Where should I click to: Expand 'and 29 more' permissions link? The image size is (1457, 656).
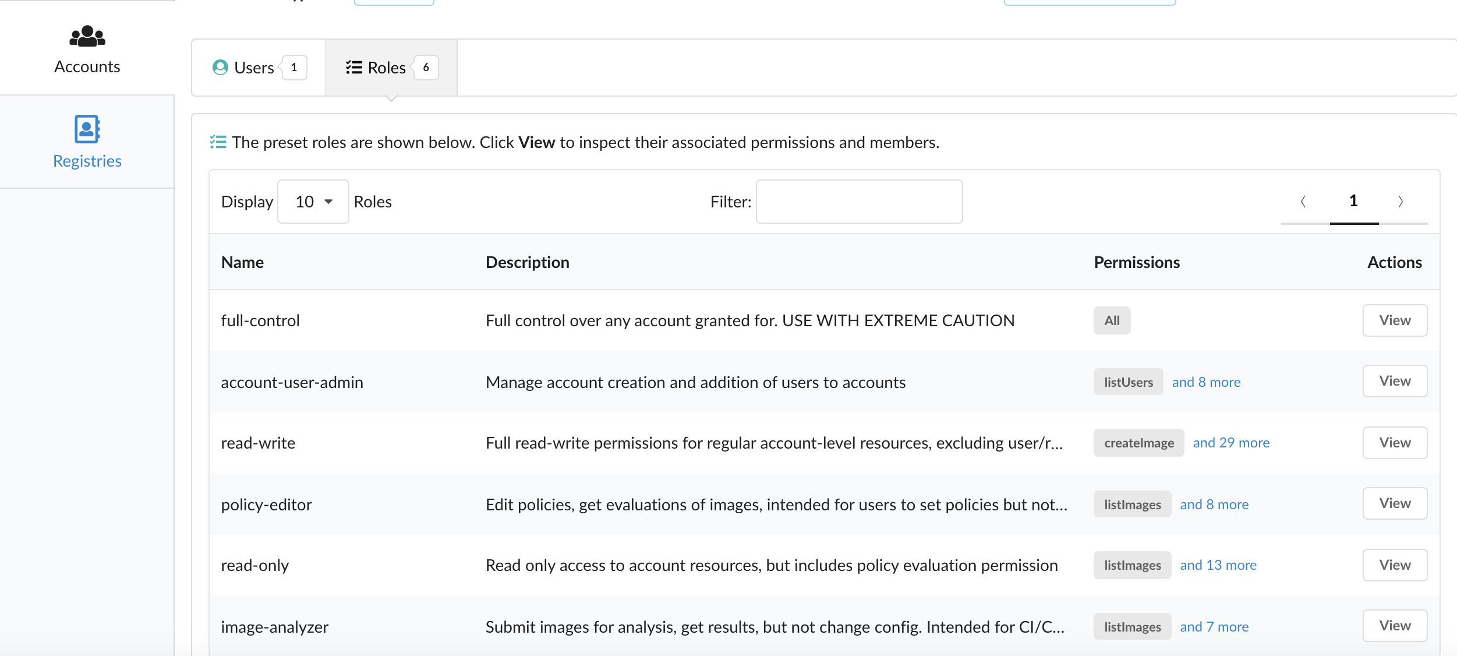[1231, 443]
